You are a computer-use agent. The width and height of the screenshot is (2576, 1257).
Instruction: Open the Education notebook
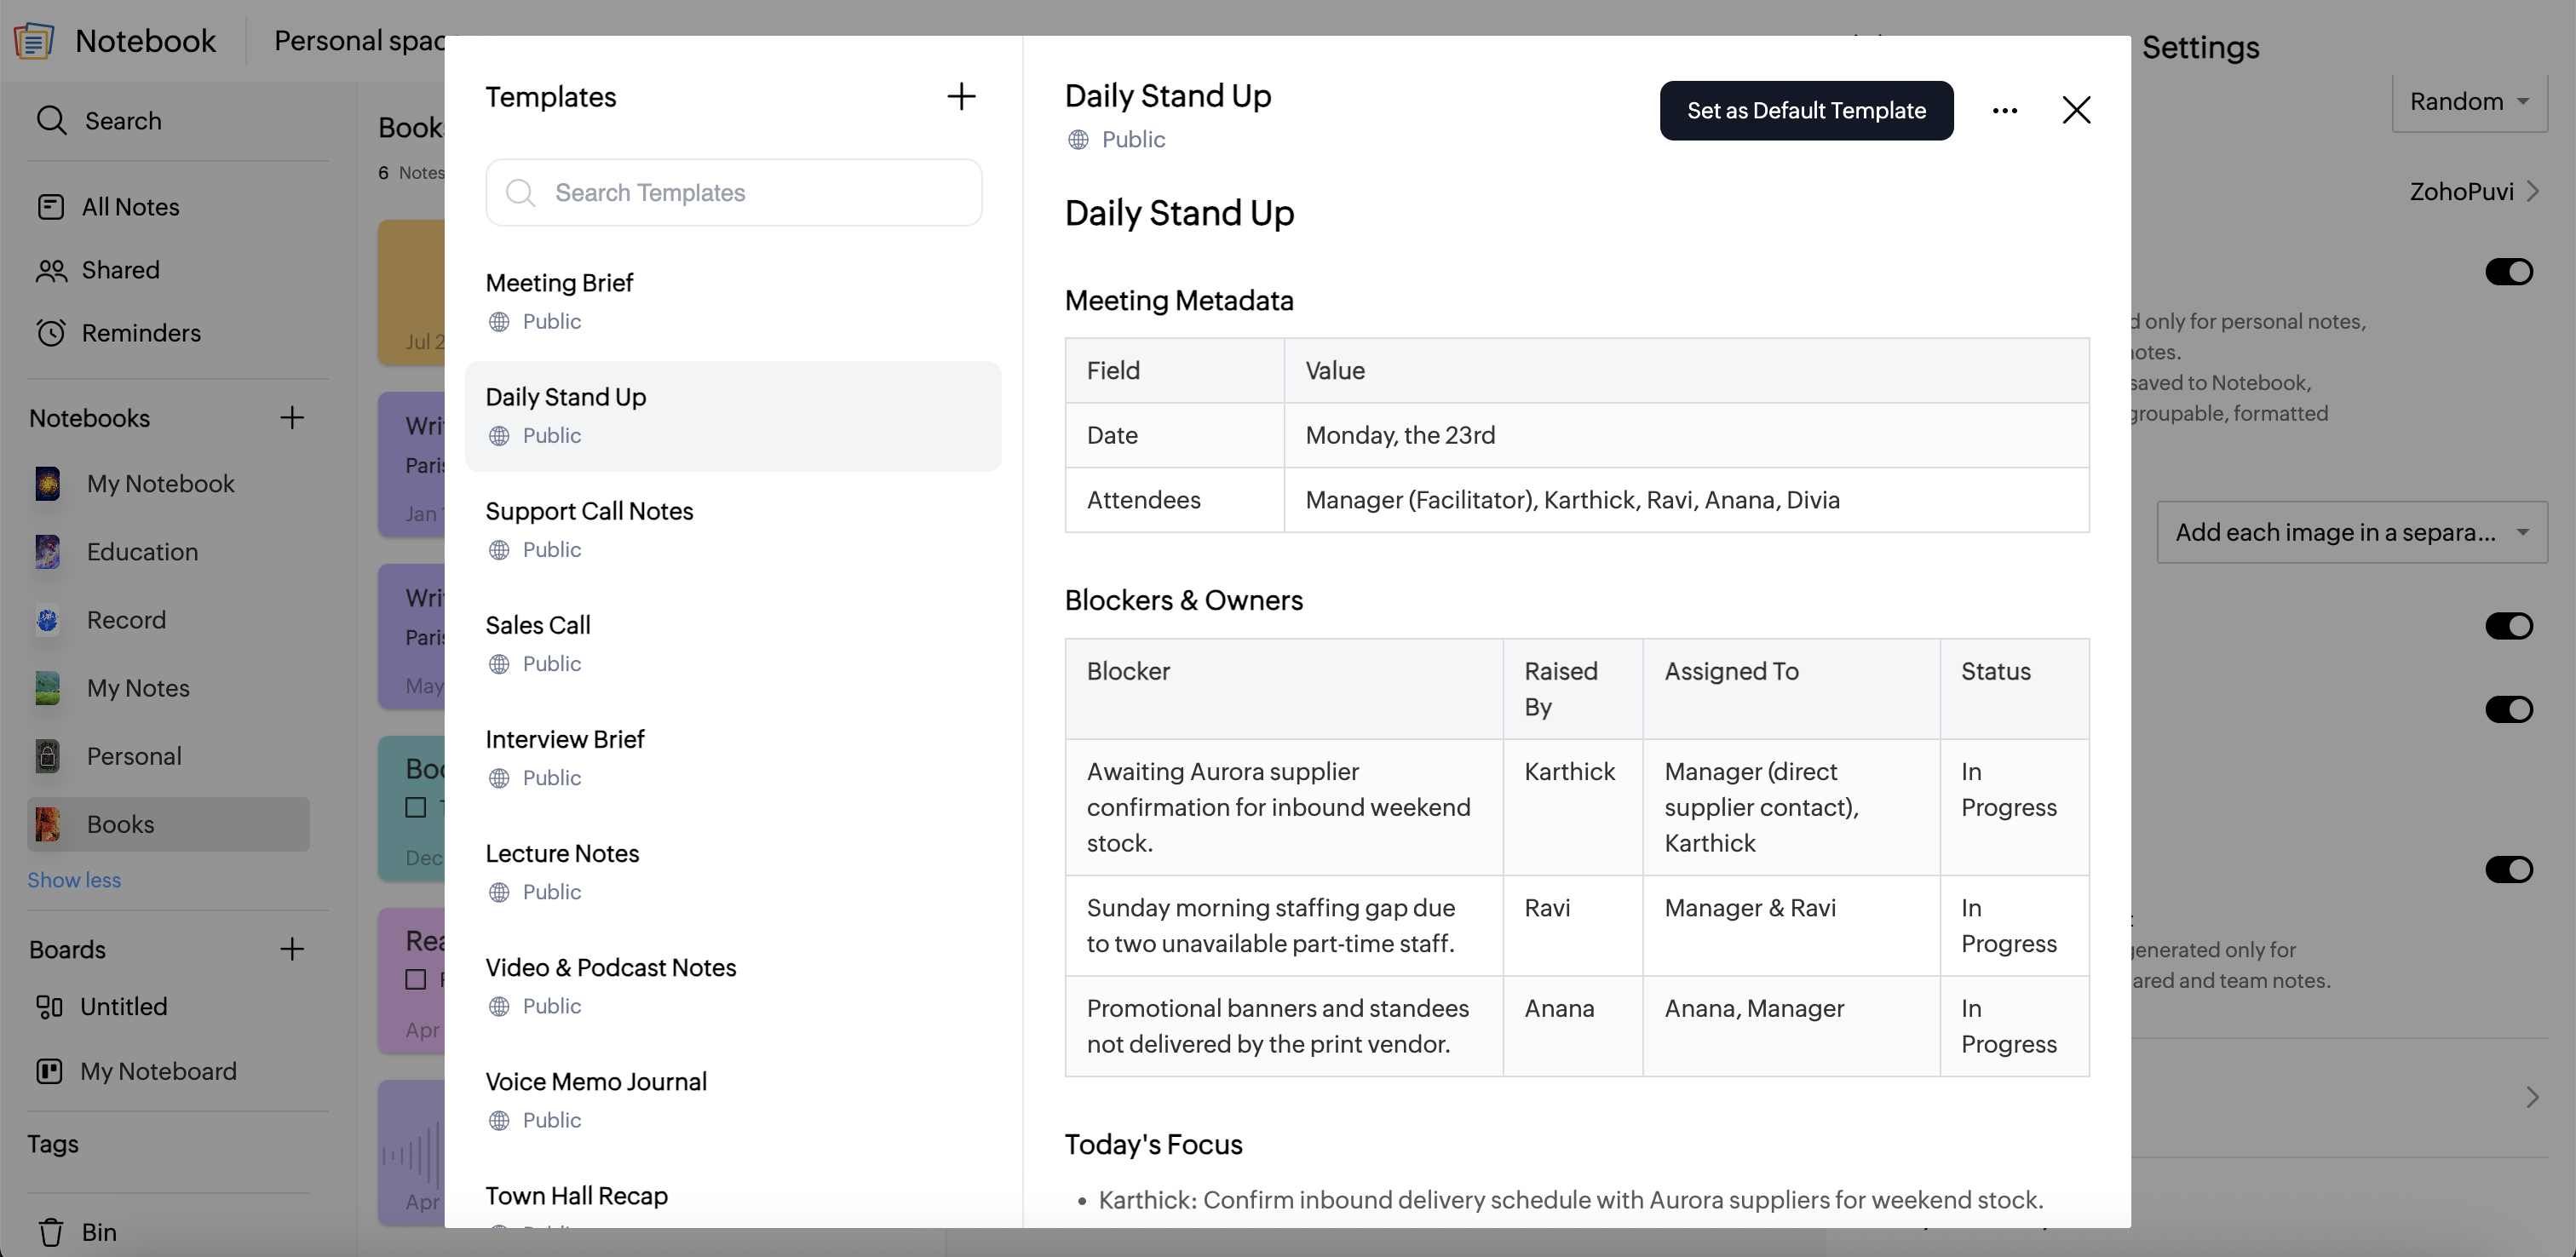(168, 552)
